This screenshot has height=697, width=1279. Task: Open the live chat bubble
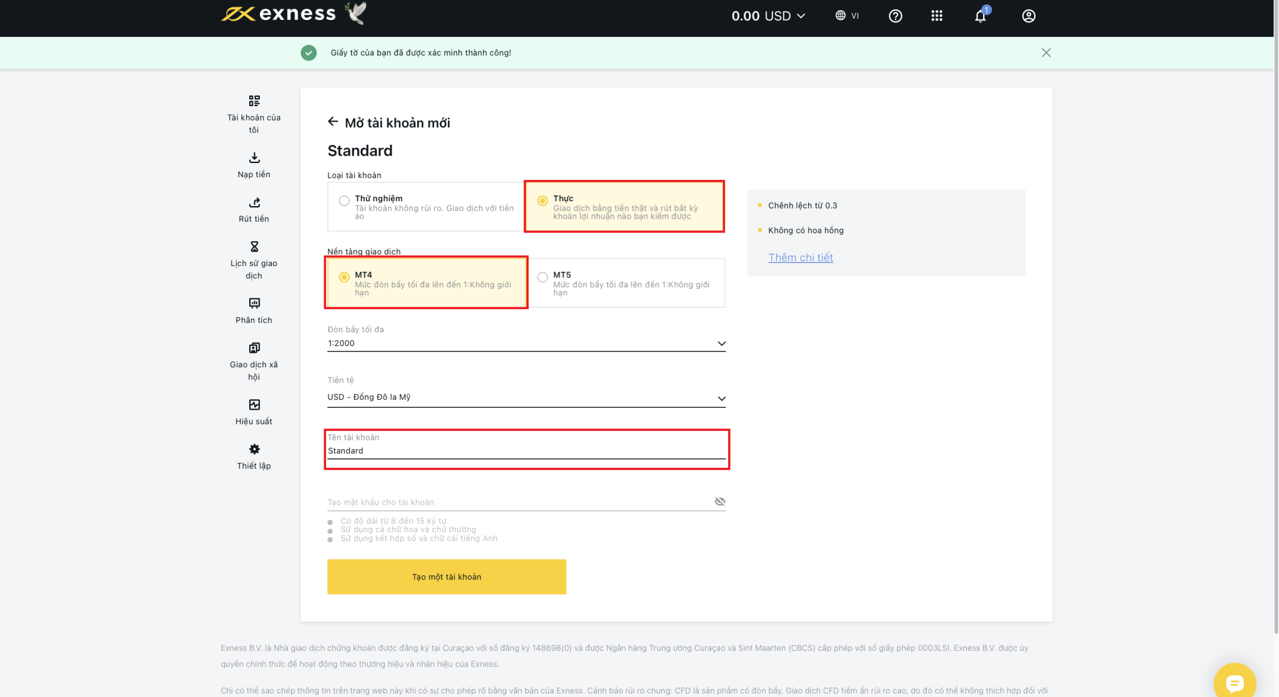click(x=1235, y=683)
